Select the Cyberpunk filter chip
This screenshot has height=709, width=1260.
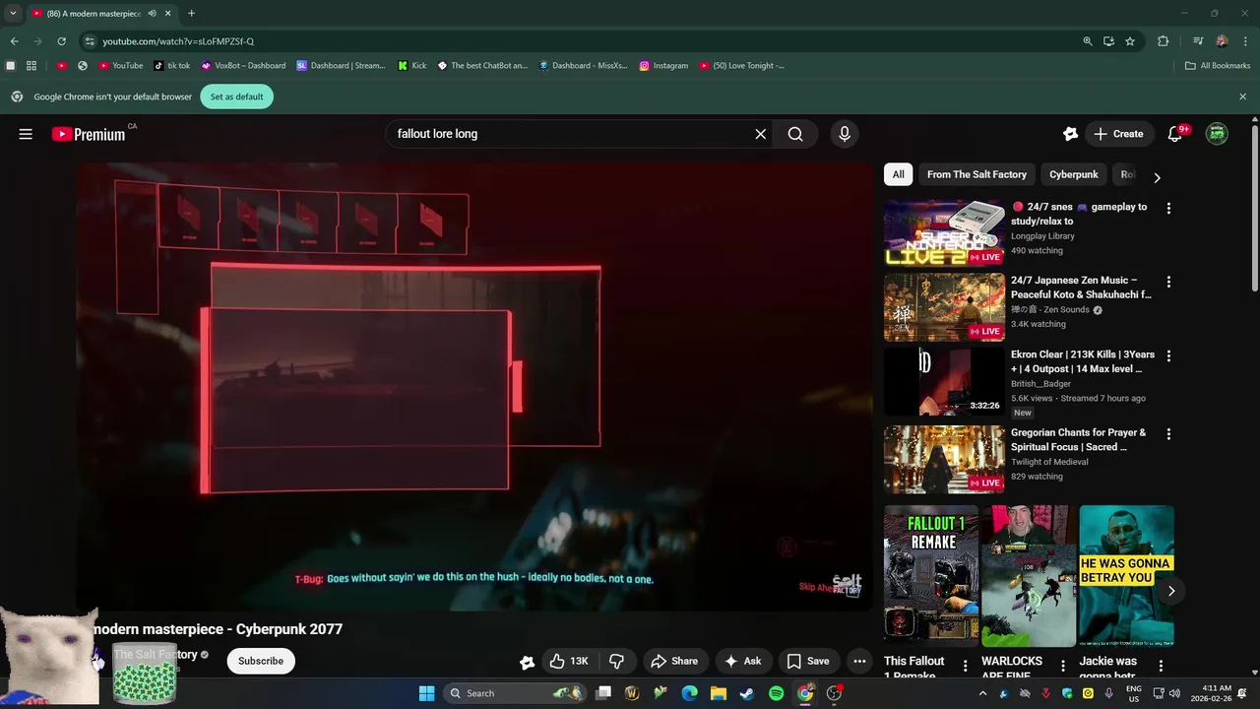[1073, 174]
